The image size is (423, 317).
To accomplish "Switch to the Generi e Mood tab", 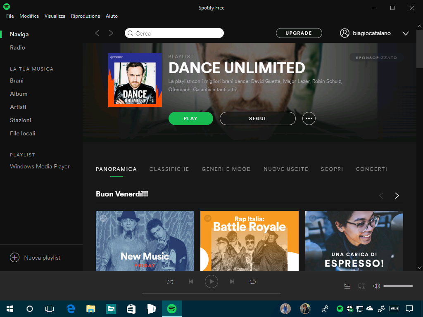I will pos(226,169).
